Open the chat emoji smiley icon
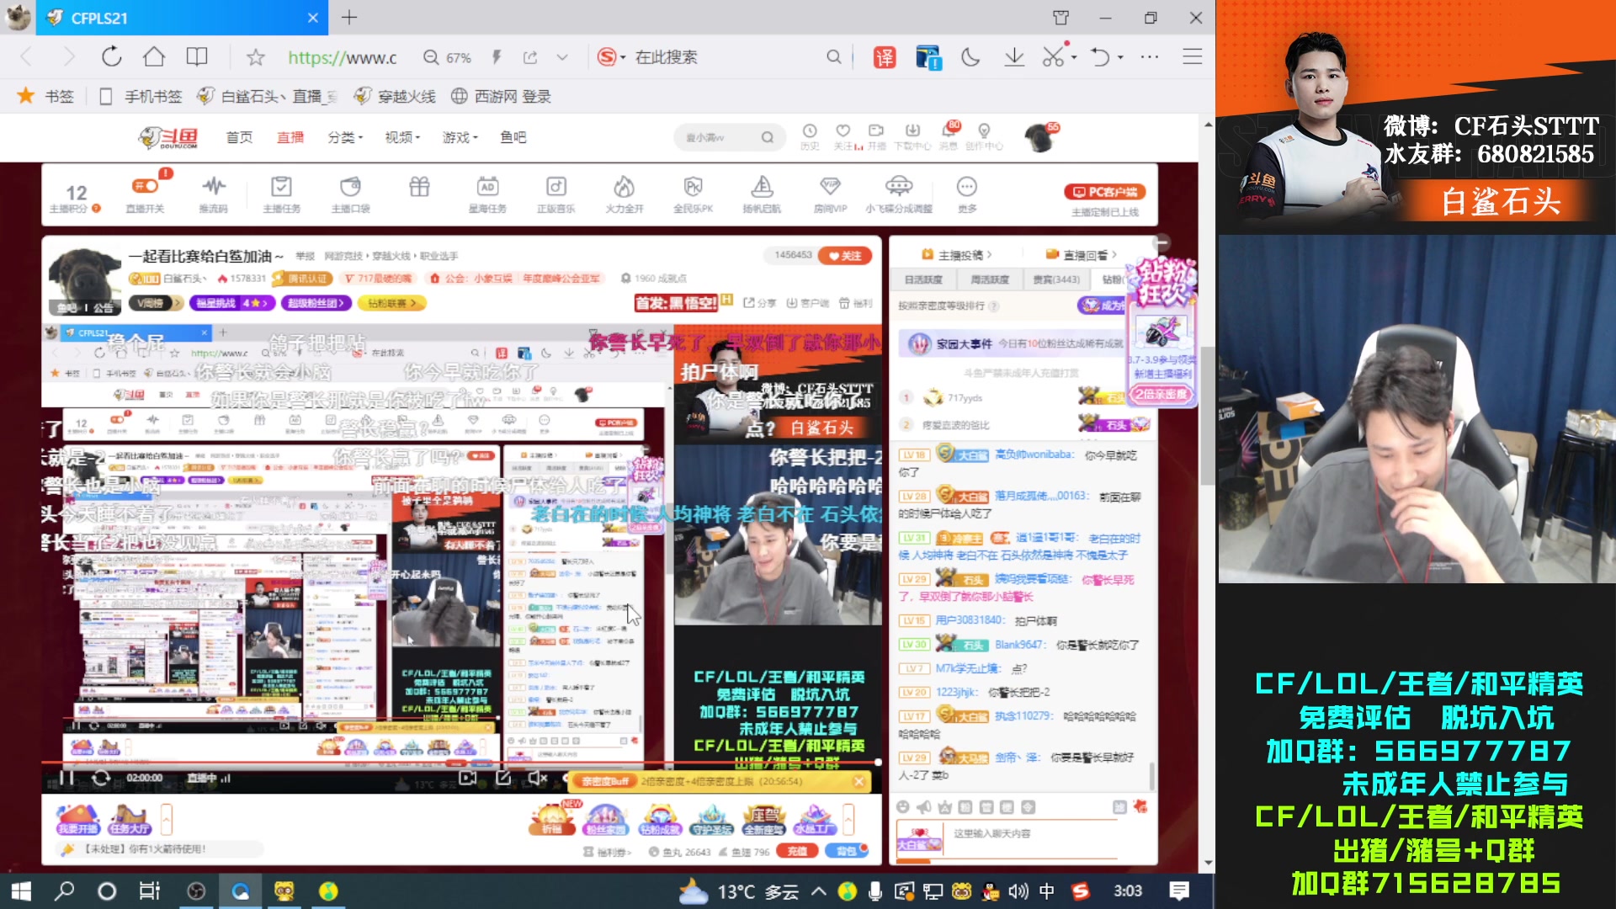The height and width of the screenshot is (909, 1616). point(903,806)
